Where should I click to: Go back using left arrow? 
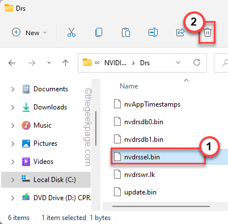pos(12,63)
